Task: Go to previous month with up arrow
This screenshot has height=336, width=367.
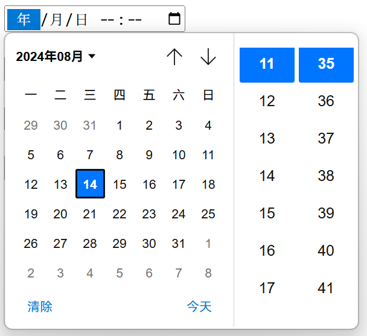Action: (x=174, y=57)
